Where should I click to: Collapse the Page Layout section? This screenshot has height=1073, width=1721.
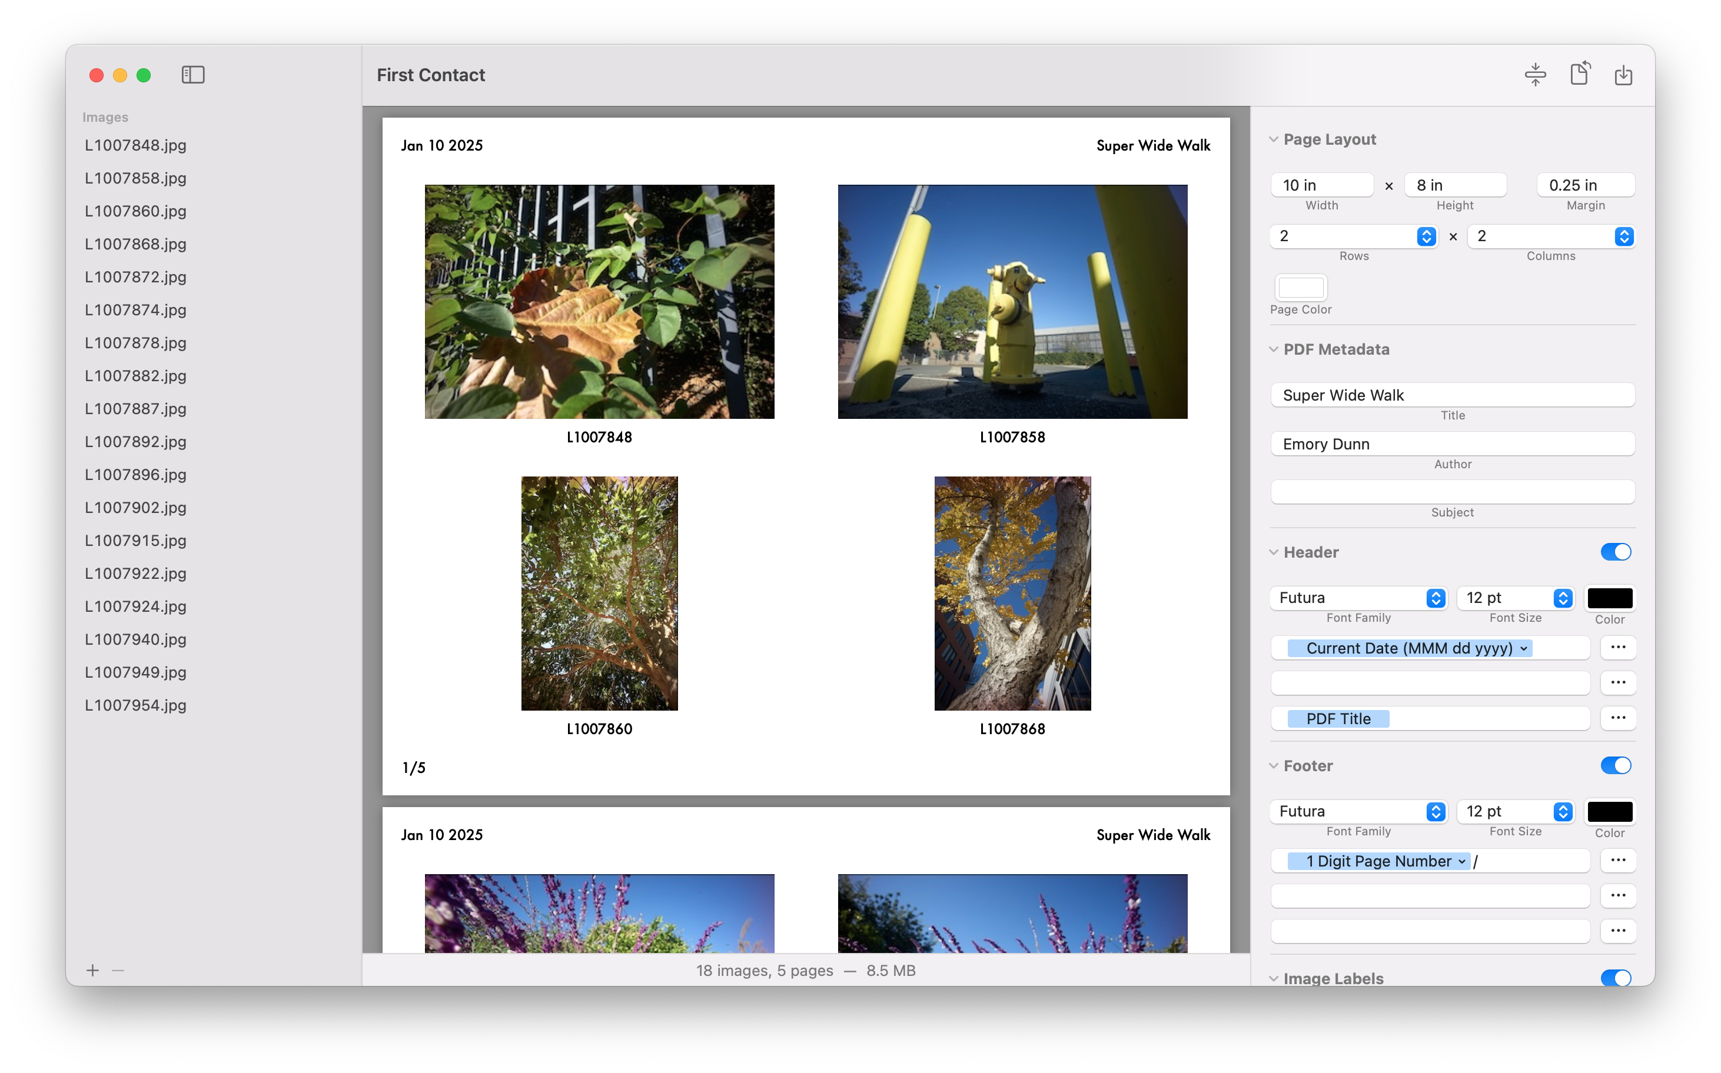1274,140
